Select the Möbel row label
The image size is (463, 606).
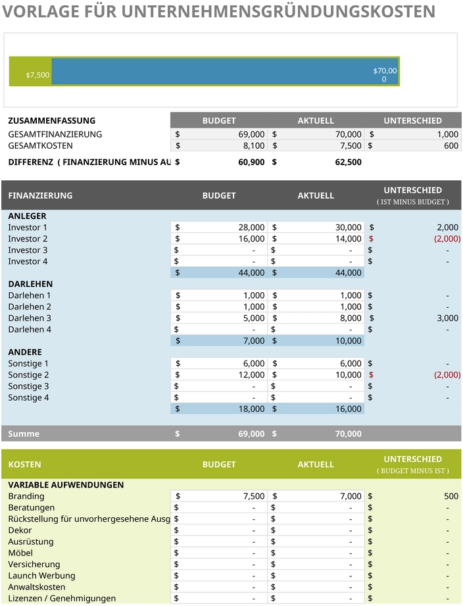click(x=20, y=553)
